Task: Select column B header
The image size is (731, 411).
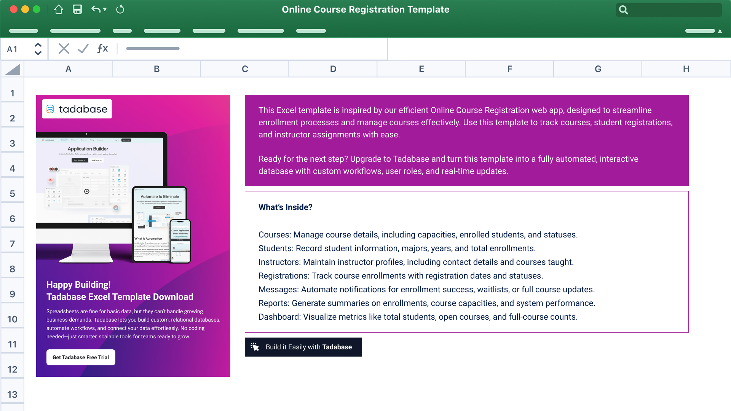Action: tap(156, 69)
